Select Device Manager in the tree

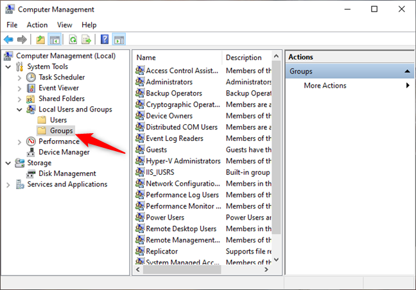(x=64, y=152)
